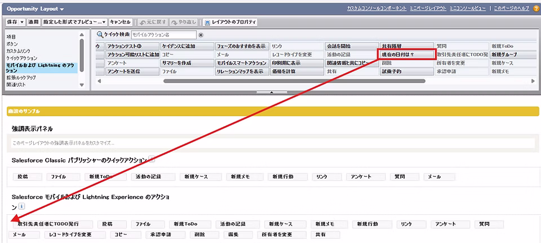Image resolution: width=541 pixels, height=243 pixels.
Task: Open カスタムコンソールコンポーネント link
Action: pos(377,8)
